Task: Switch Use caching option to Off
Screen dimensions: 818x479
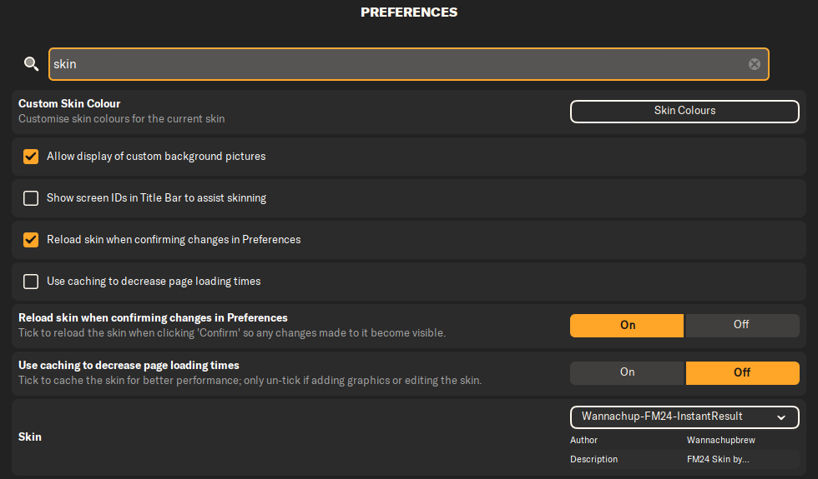Action: 741,372
